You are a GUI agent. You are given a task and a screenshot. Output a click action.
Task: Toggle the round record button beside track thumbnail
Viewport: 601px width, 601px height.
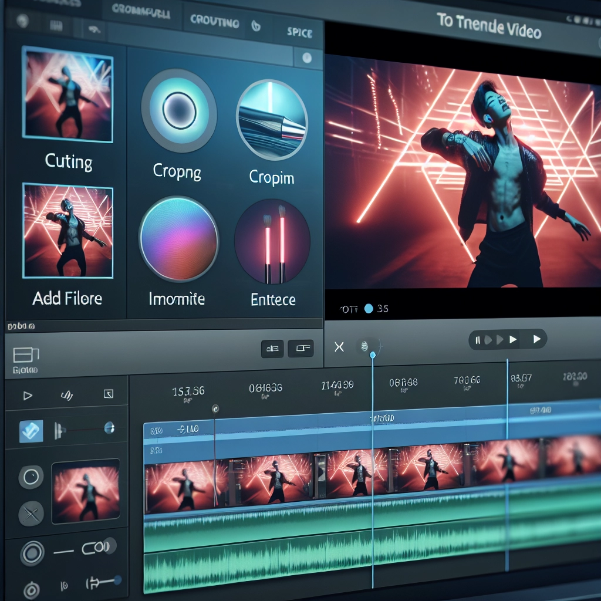pyautogui.click(x=31, y=477)
